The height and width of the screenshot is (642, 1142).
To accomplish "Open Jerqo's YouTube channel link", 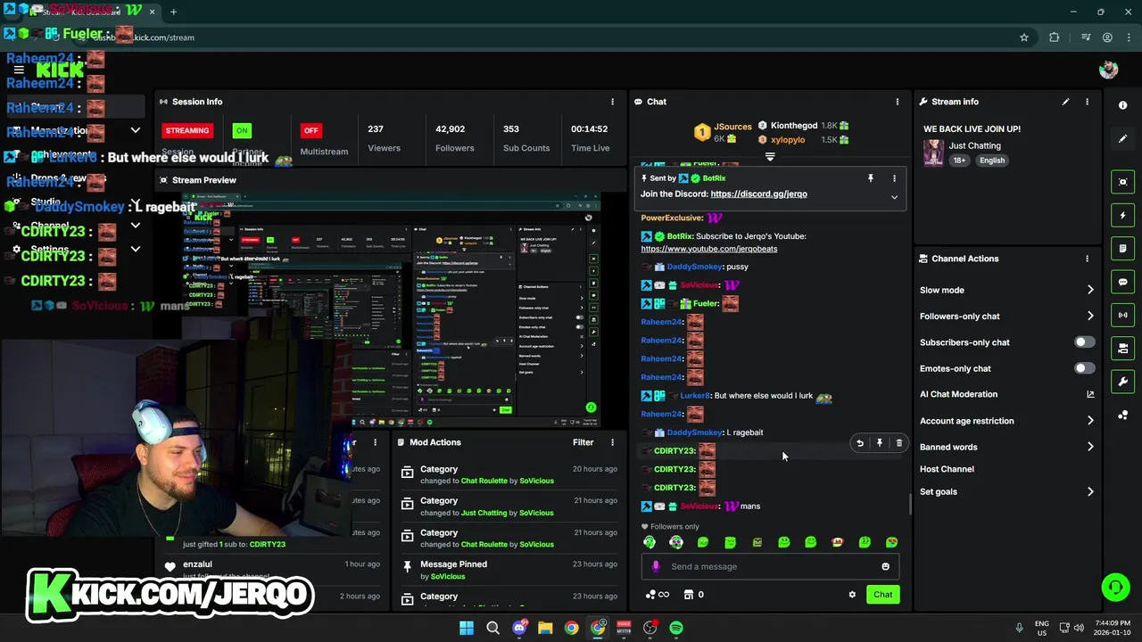I will 709,249.
